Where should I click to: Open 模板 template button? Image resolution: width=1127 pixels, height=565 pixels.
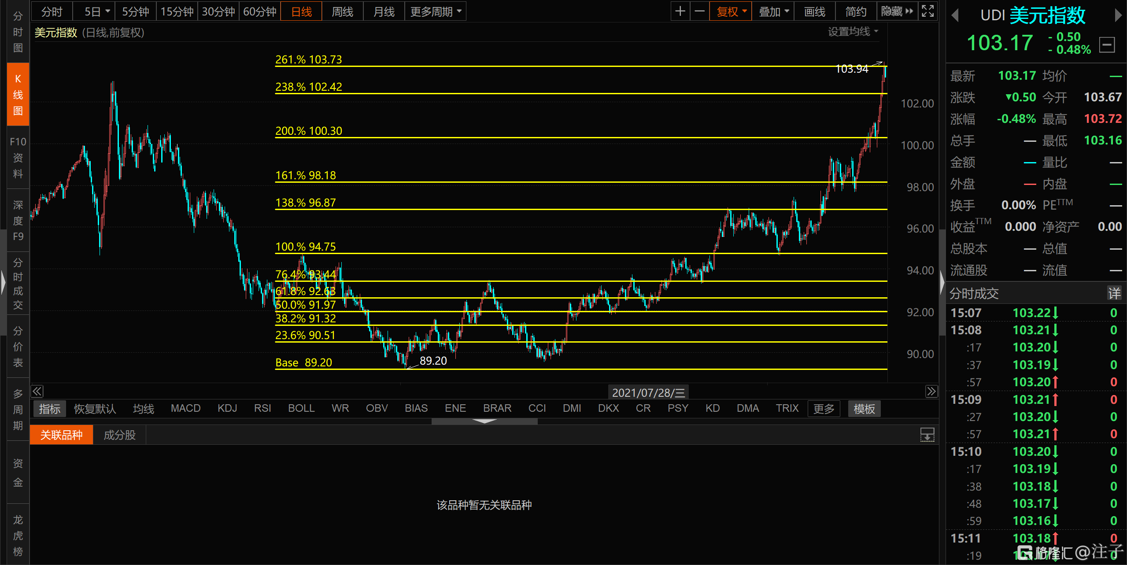pyautogui.click(x=864, y=409)
